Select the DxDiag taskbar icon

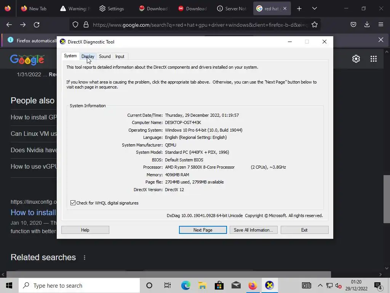269,285
